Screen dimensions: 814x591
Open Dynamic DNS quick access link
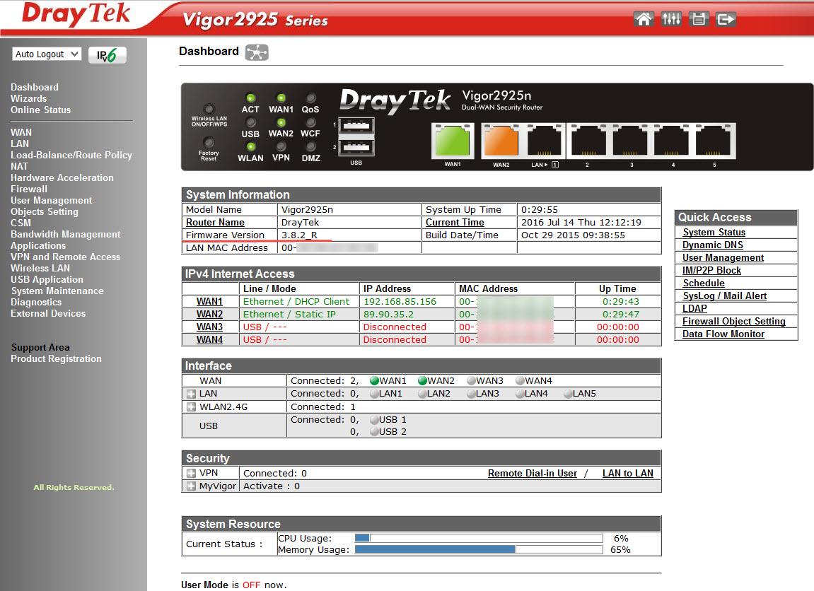(712, 245)
